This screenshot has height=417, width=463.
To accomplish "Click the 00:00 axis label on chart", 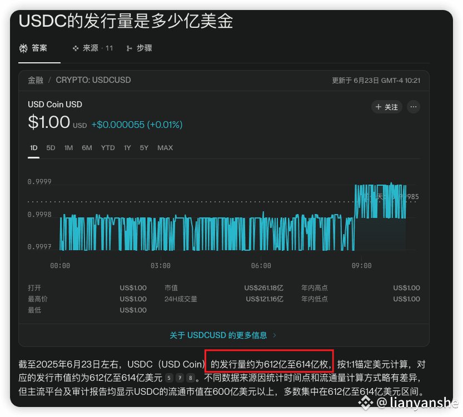I will (x=60, y=266).
